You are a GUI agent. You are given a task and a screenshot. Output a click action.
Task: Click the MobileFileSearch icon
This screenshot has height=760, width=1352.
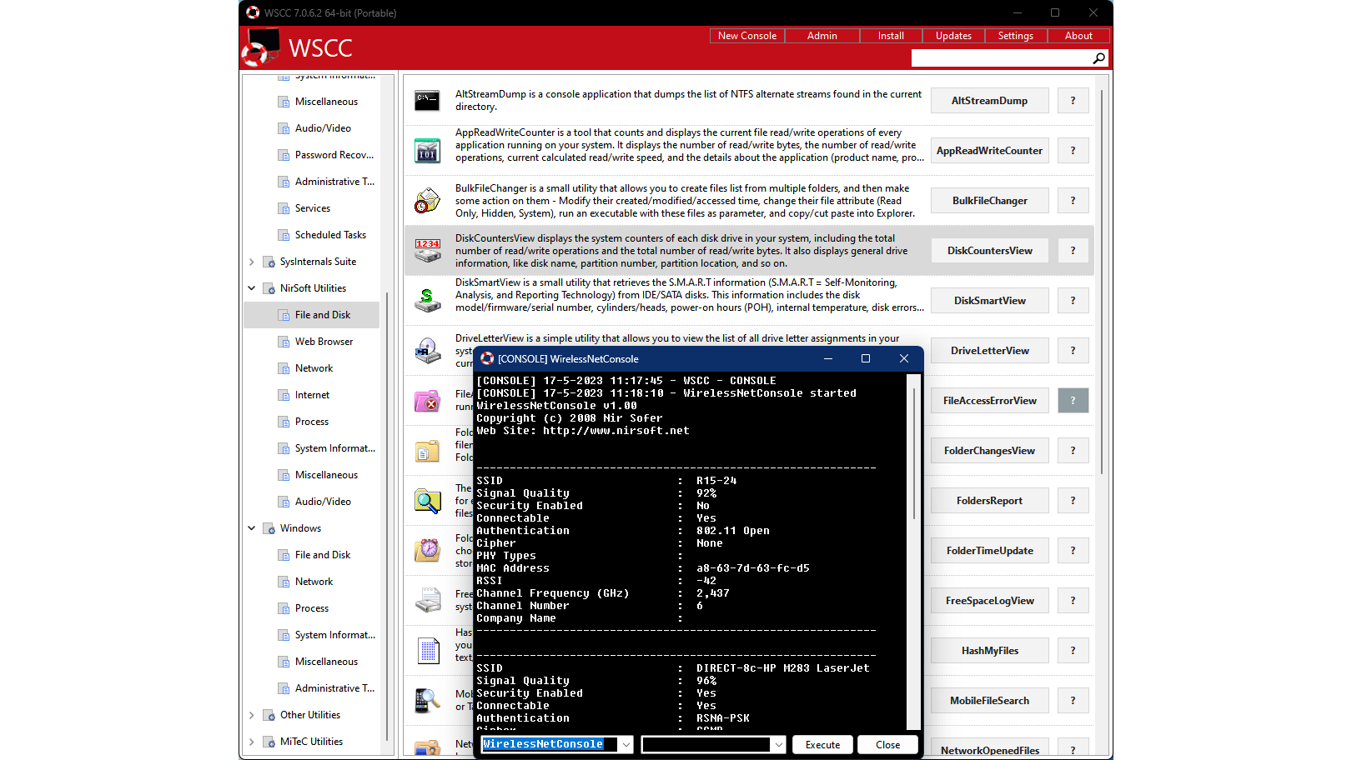[427, 701]
